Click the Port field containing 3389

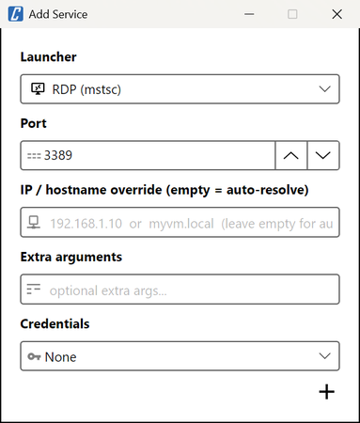148,155
